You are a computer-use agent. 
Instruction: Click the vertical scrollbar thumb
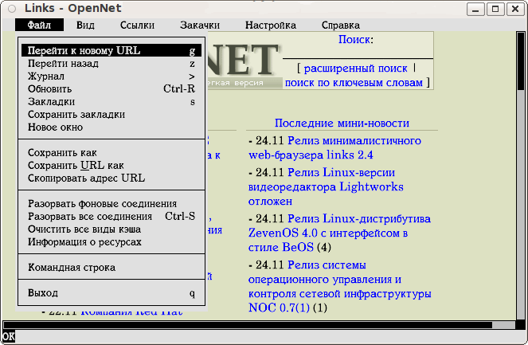click(x=521, y=61)
